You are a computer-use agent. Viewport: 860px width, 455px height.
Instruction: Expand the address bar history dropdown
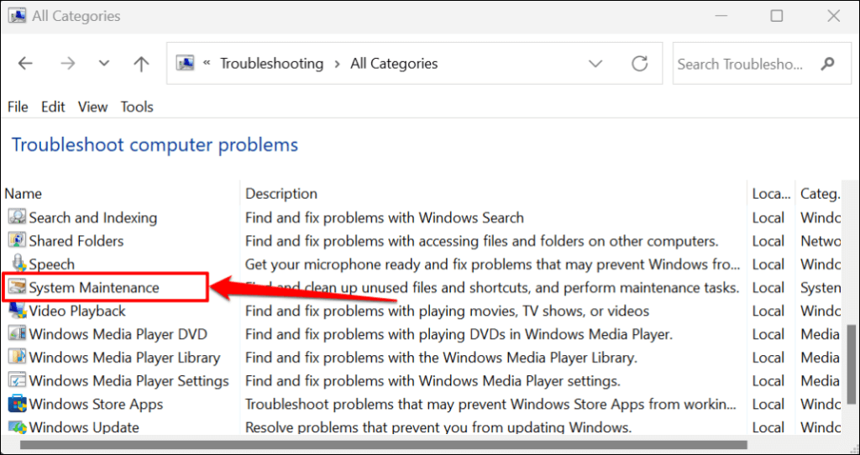coord(595,64)
